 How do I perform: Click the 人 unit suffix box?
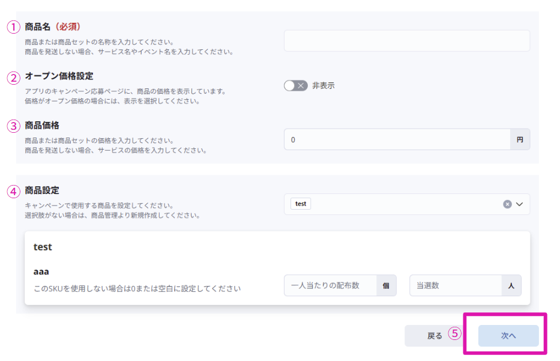pyautogui.click(x=511, y=286)
